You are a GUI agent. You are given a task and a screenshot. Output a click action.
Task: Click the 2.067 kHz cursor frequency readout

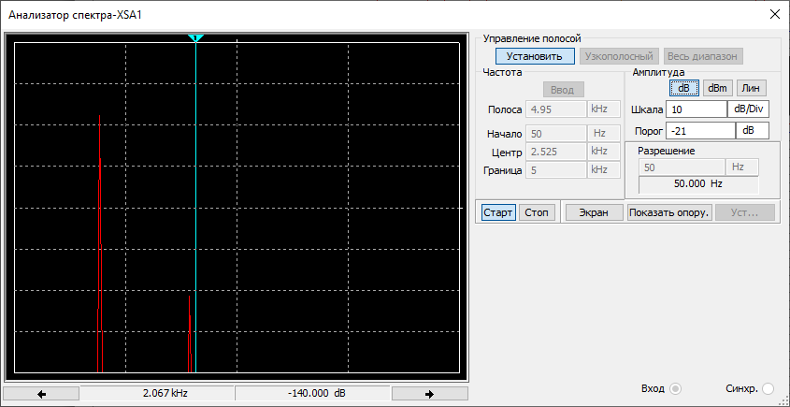pyautogui.click(x=158, y=394)
